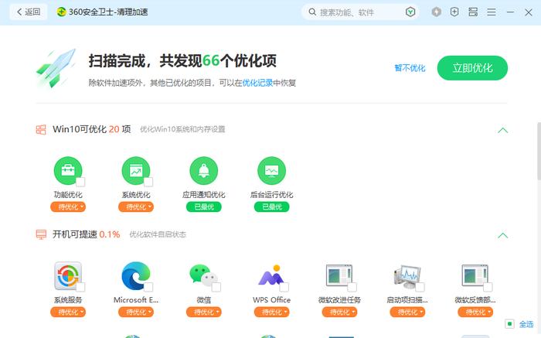Go back with the 返回 button

[x=29, y=12]
